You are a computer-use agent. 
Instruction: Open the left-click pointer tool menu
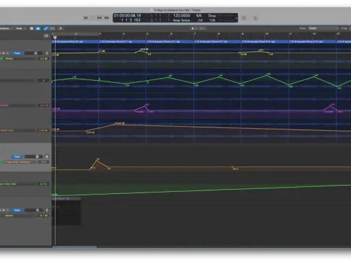[x=193, y=28]
